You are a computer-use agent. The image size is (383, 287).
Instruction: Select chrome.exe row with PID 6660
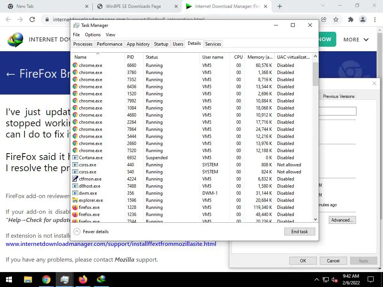point(192,65)
